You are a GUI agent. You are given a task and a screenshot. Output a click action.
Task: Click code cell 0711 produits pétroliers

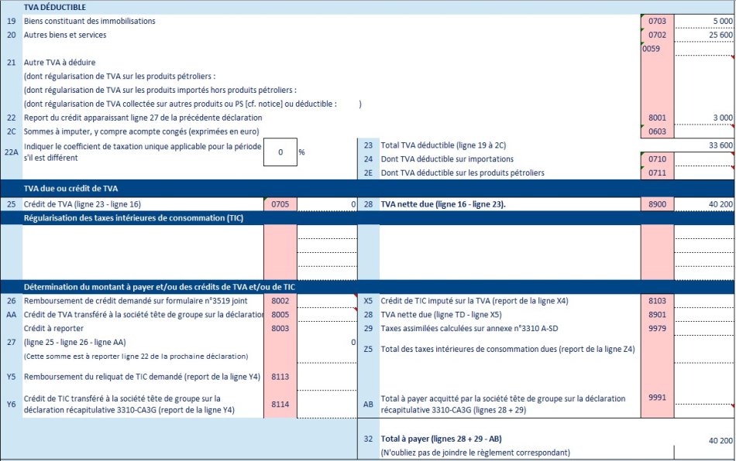coord(657,172)
